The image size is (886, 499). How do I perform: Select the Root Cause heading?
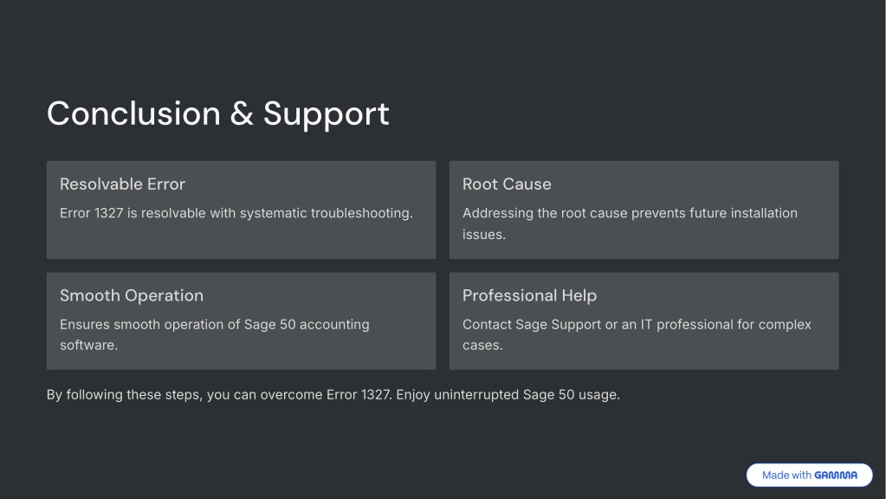point(507,185)
